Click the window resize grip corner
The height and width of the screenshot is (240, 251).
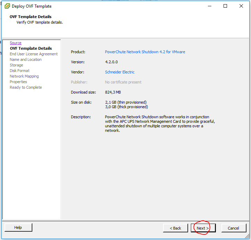pyautogui.click(x=248, y=236)
